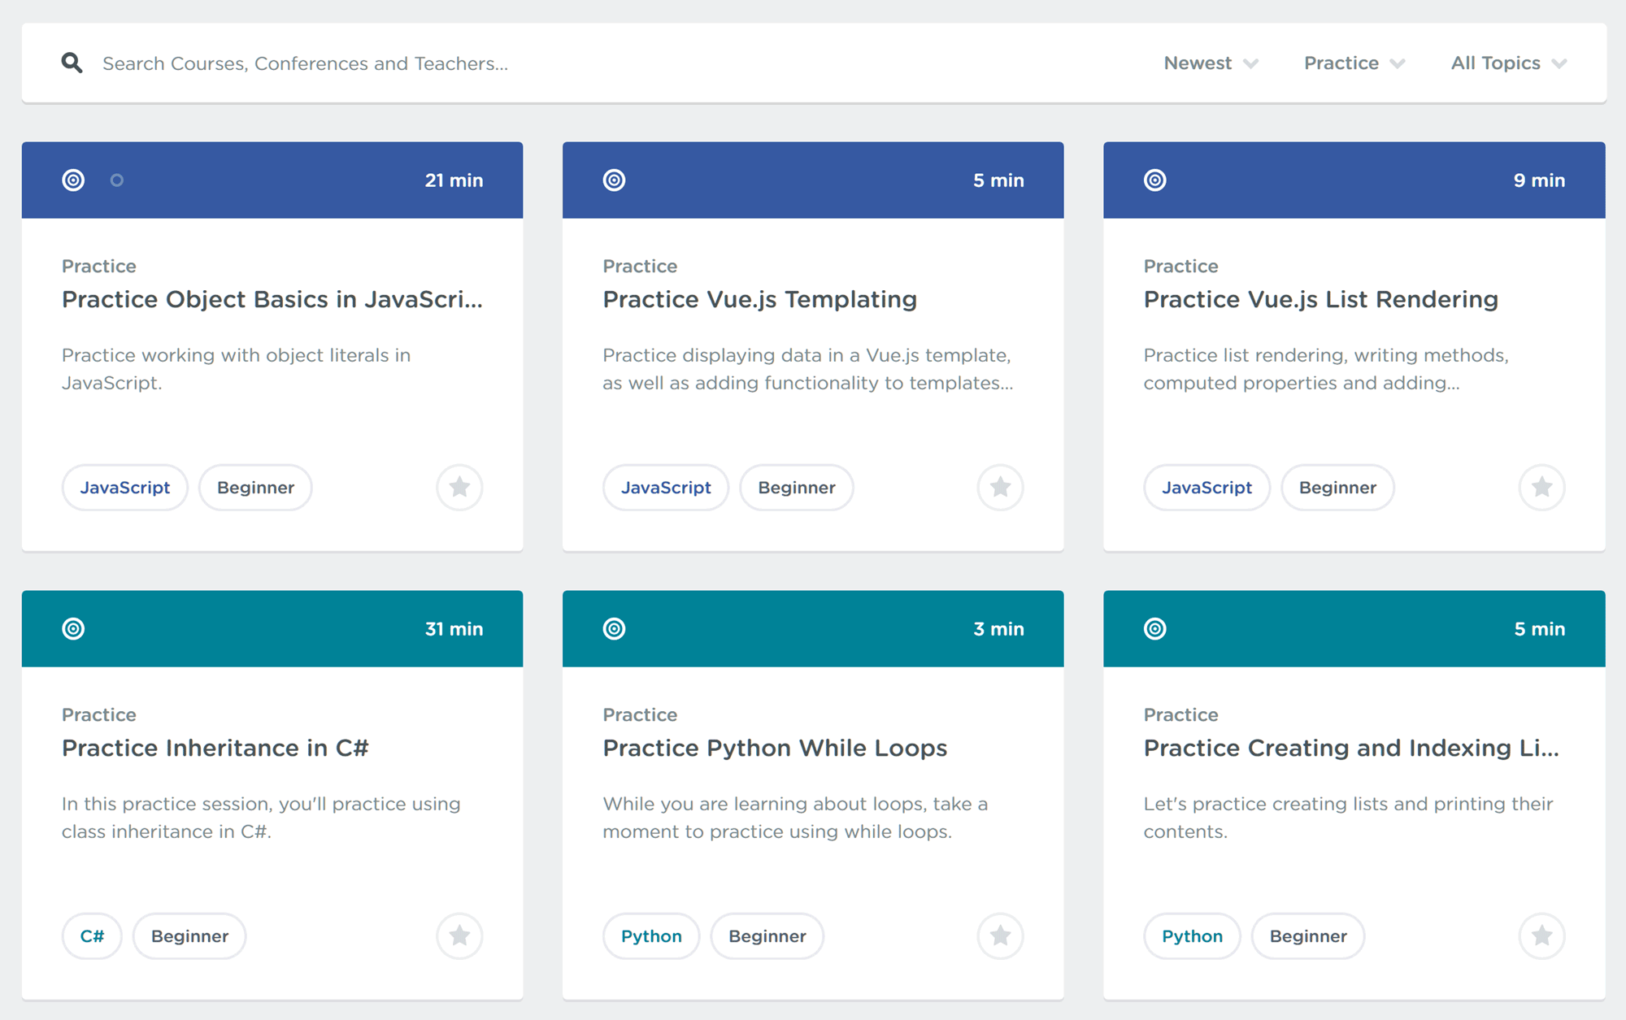Click target icon on Creating and Indexing Lists card
Image resolution: width=1626 pixels, height=1020 pixels.
coord(1154,629)
